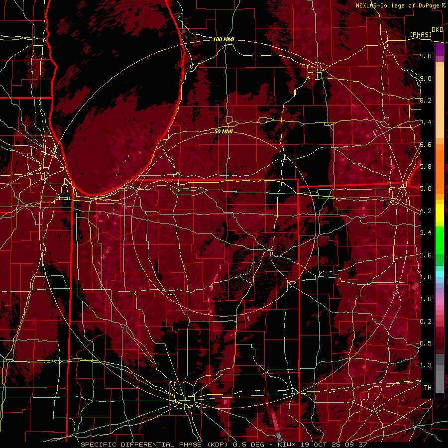Image resolution: width=448 pixels, height=448 pixels.
Task: Click the 7.4 value on the scale
Action: click(426, 122)
